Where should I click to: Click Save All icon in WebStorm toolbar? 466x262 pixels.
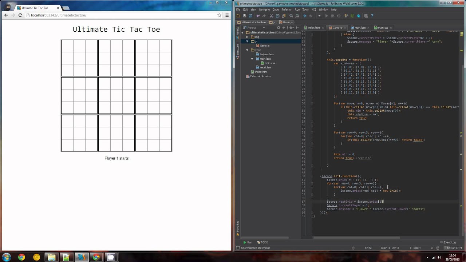tap(244, 16)
